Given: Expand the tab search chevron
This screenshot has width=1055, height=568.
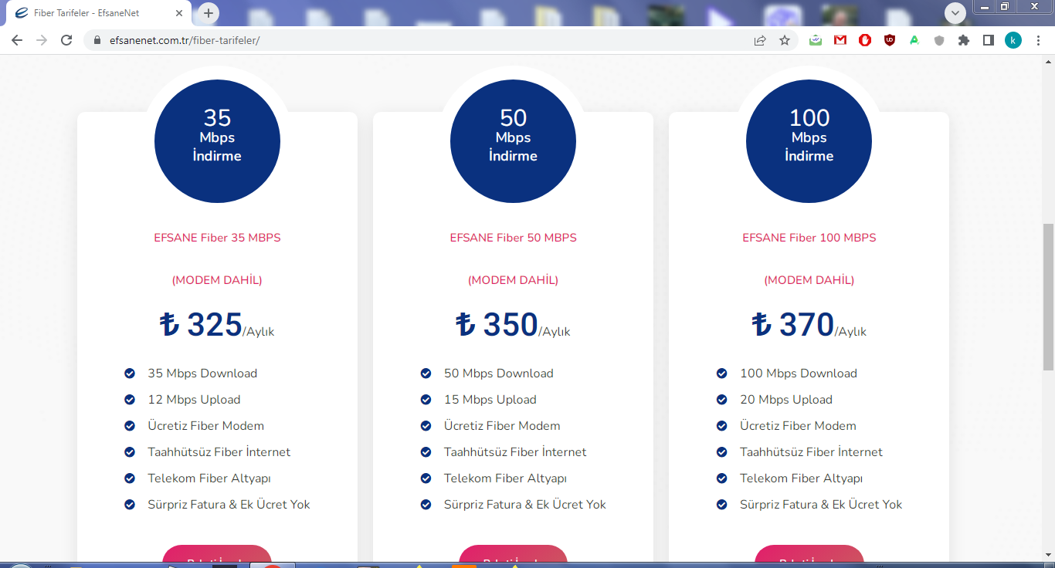Looking at the screenshot, I should pos(955,12).
